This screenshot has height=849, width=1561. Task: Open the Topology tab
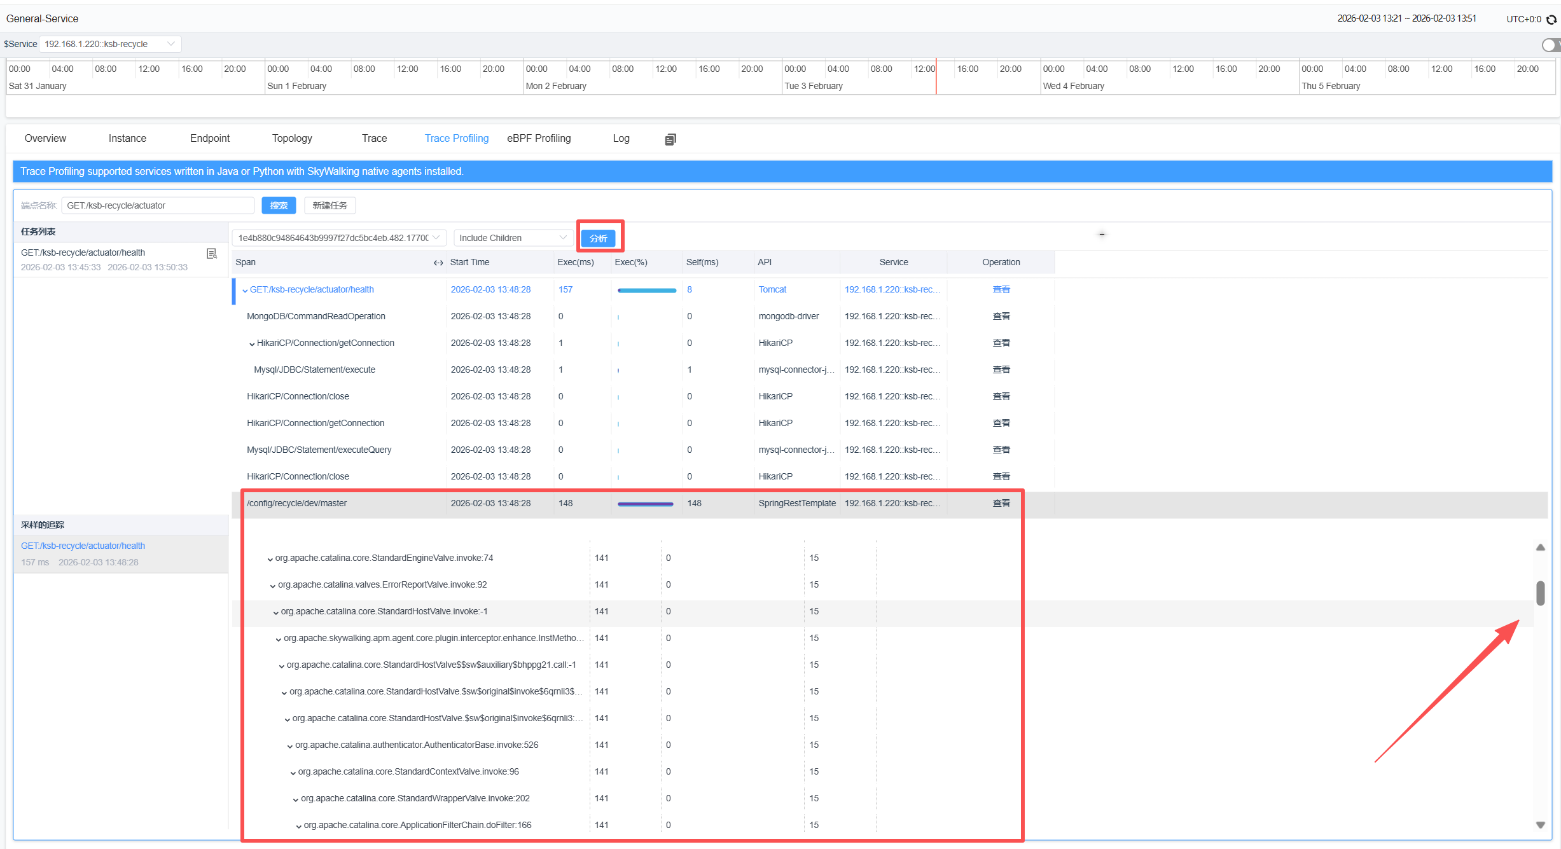pos(292,138)
